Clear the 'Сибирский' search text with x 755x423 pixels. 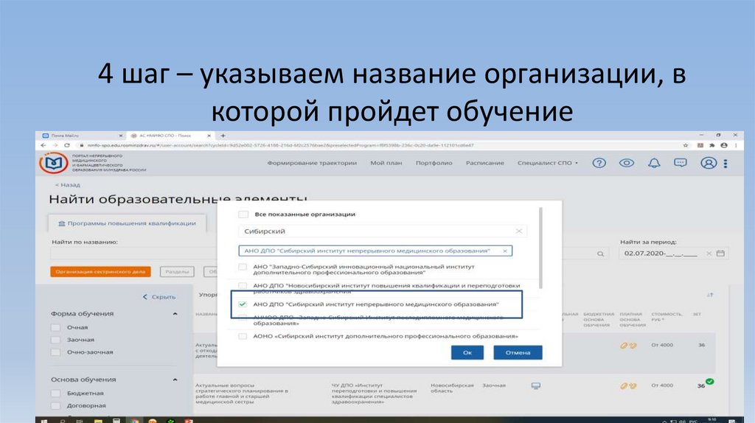point(519,231)
